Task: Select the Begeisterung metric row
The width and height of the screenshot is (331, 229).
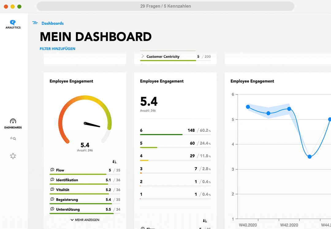Action: pyautogui.click(x=85, y=200)
